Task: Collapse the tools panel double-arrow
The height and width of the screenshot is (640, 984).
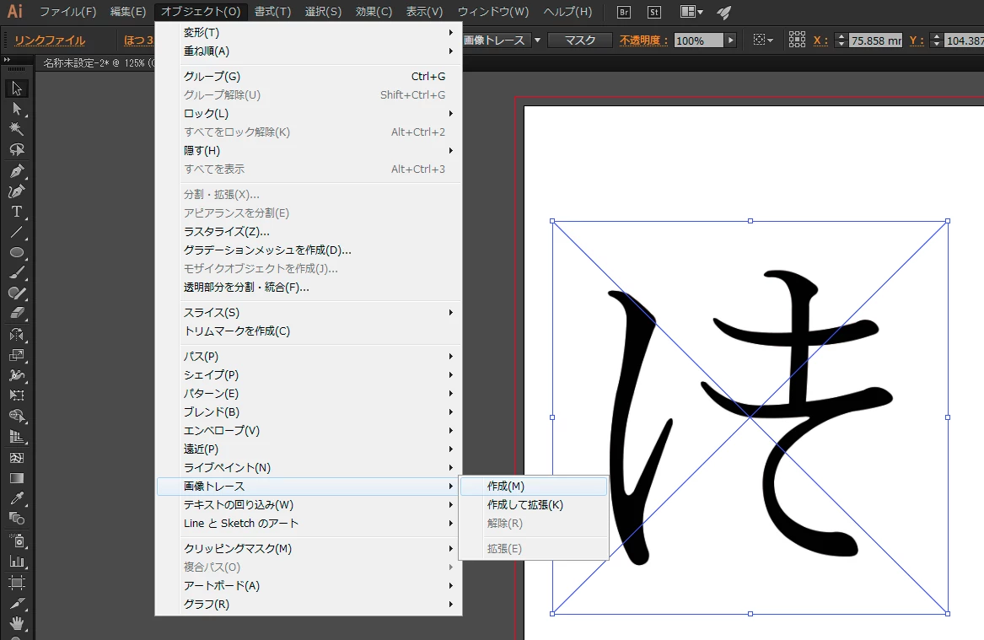Action: 7,60
